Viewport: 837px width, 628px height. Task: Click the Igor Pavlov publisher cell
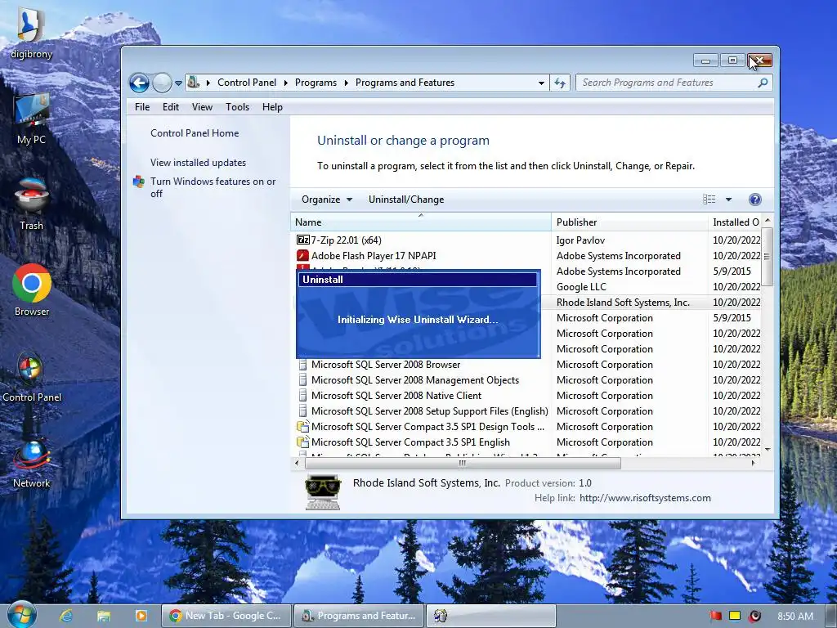point(581,240)
